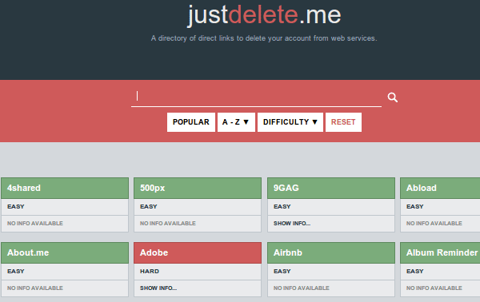Click the EASY label on About.me card
Image resolution: width=480 pixels, height=302 pixels.
[16, 272]
